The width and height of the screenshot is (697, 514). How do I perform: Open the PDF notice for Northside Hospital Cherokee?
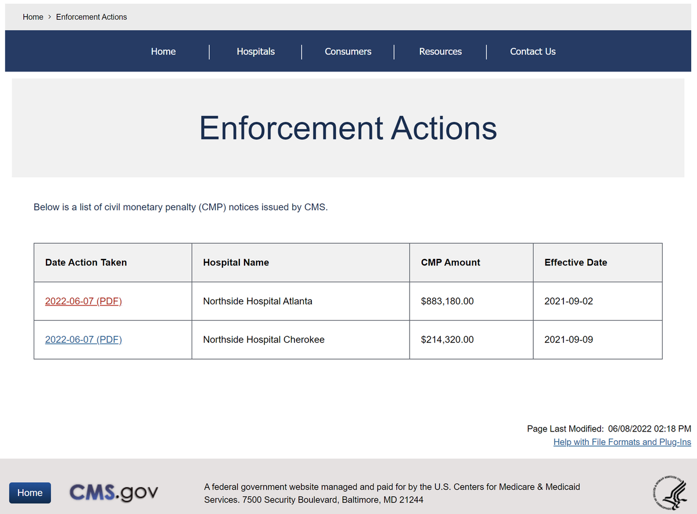click(x=84, y=339)
